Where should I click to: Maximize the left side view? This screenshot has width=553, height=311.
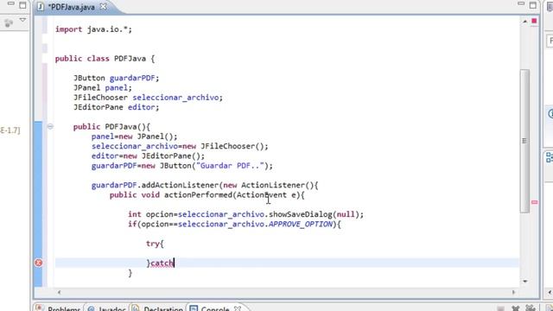point(22,5)
